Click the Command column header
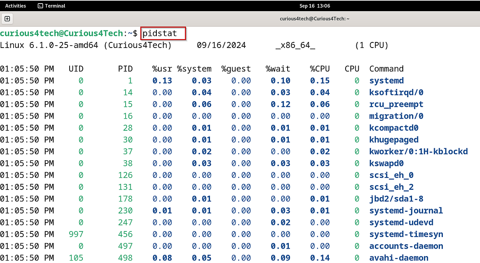The width and height of the screenshot is (480, 263). pyautogui.click(x=386, y=68)
